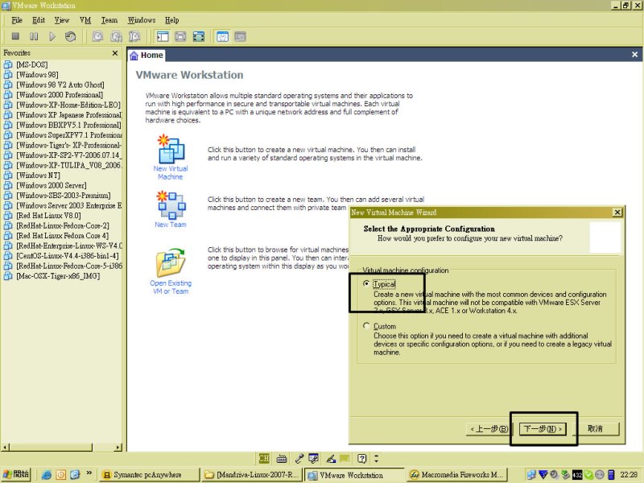The image size is (644, 483).
Task: Select the Typical configuration radio button
Action: pyautogui.click(x=366, y=284)
